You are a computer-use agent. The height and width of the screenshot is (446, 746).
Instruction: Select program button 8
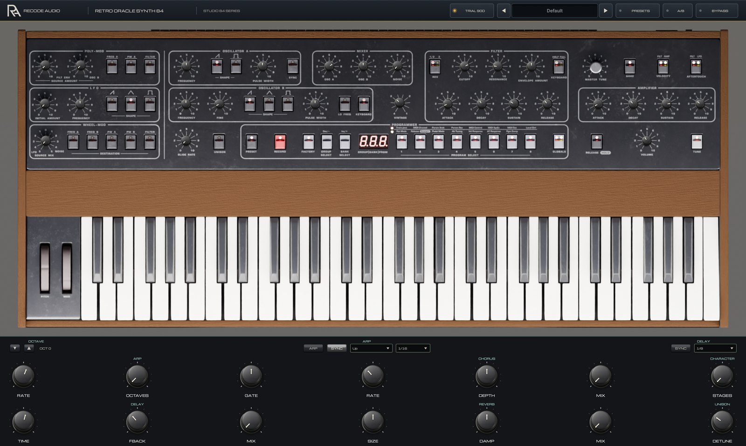[x=530, y=142]
